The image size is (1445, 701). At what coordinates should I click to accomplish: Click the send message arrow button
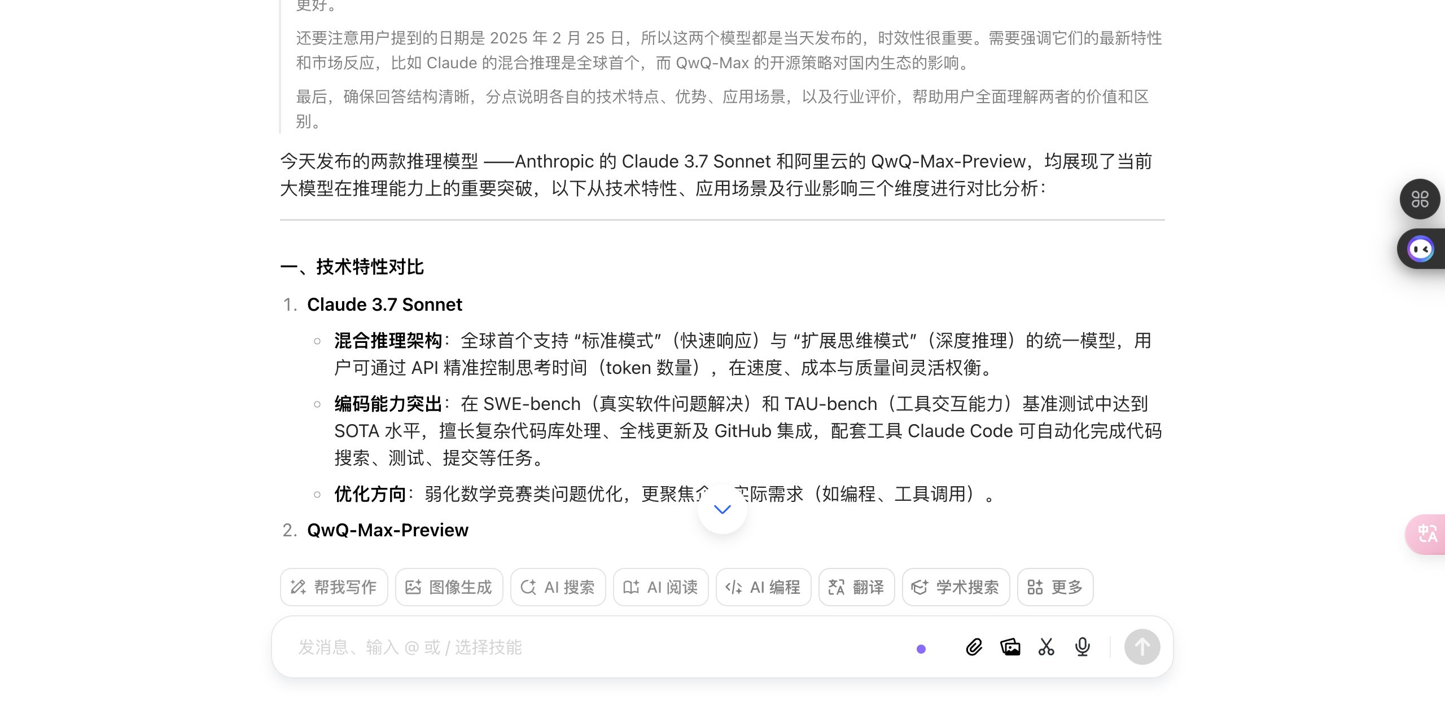(x=1142, y=647)
